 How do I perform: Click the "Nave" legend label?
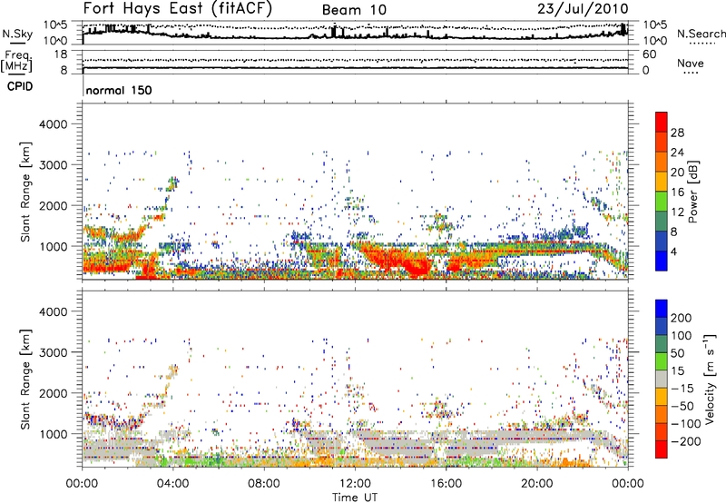click(691, 63)
